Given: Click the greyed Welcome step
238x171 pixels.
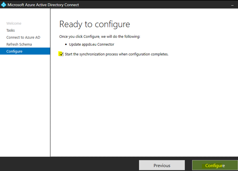Looking at the screenshot, I should tap(14, 23).
